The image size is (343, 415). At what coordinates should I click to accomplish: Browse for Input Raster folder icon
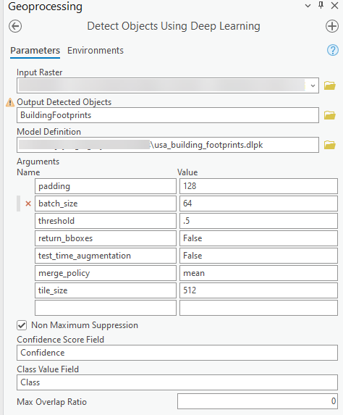click(330, 85)
